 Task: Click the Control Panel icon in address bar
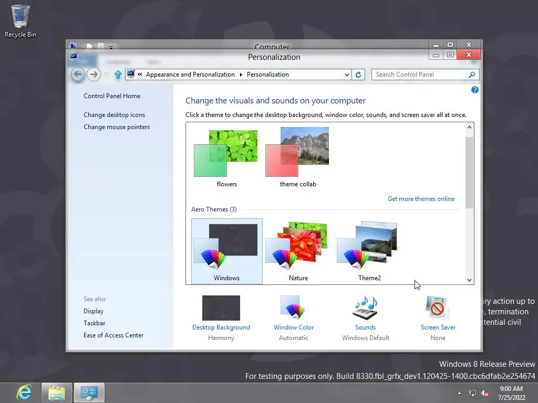tap(131, 74)
